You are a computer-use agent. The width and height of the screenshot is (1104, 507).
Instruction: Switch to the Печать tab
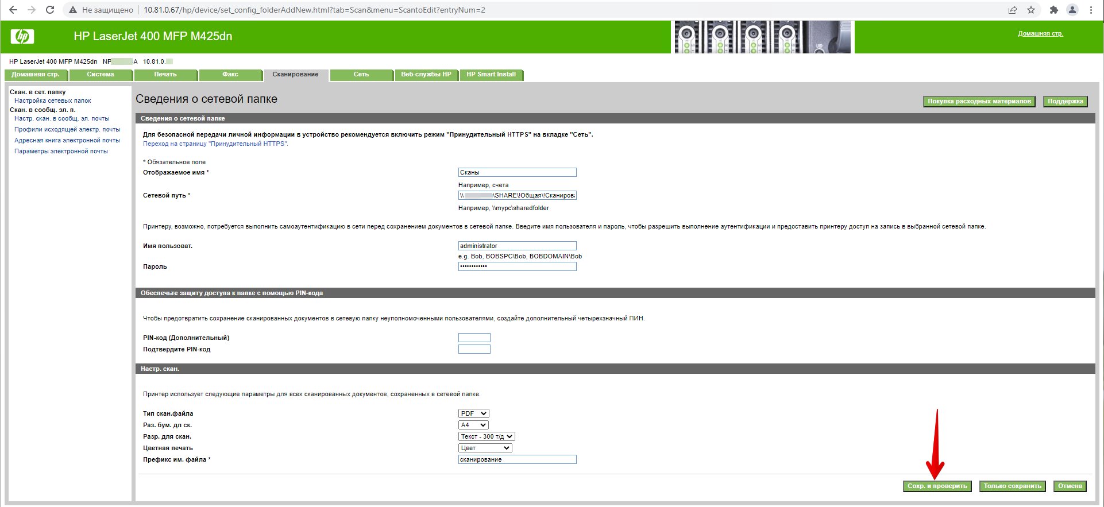[165, 75]
